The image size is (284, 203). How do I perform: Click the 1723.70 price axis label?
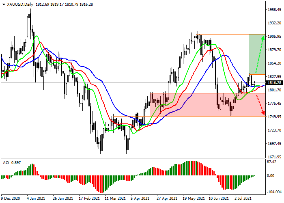coord(274,130)
